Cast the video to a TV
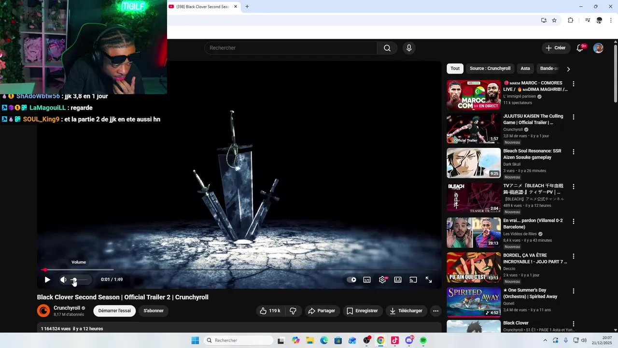Viewport: 618px width, 348px height. click(x=413, y=280)
